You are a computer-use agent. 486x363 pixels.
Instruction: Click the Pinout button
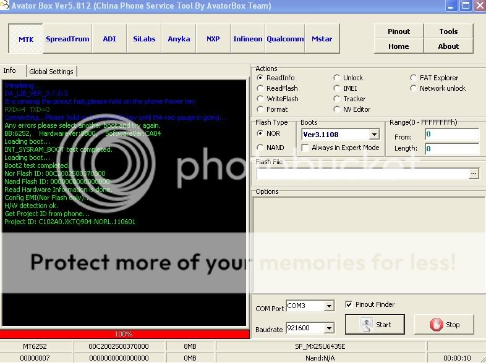click(x=399, y=31)
